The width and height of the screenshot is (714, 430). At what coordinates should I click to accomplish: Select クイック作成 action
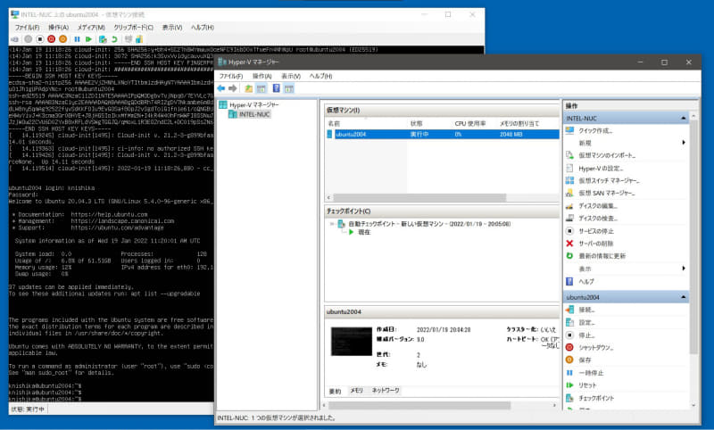594,130
